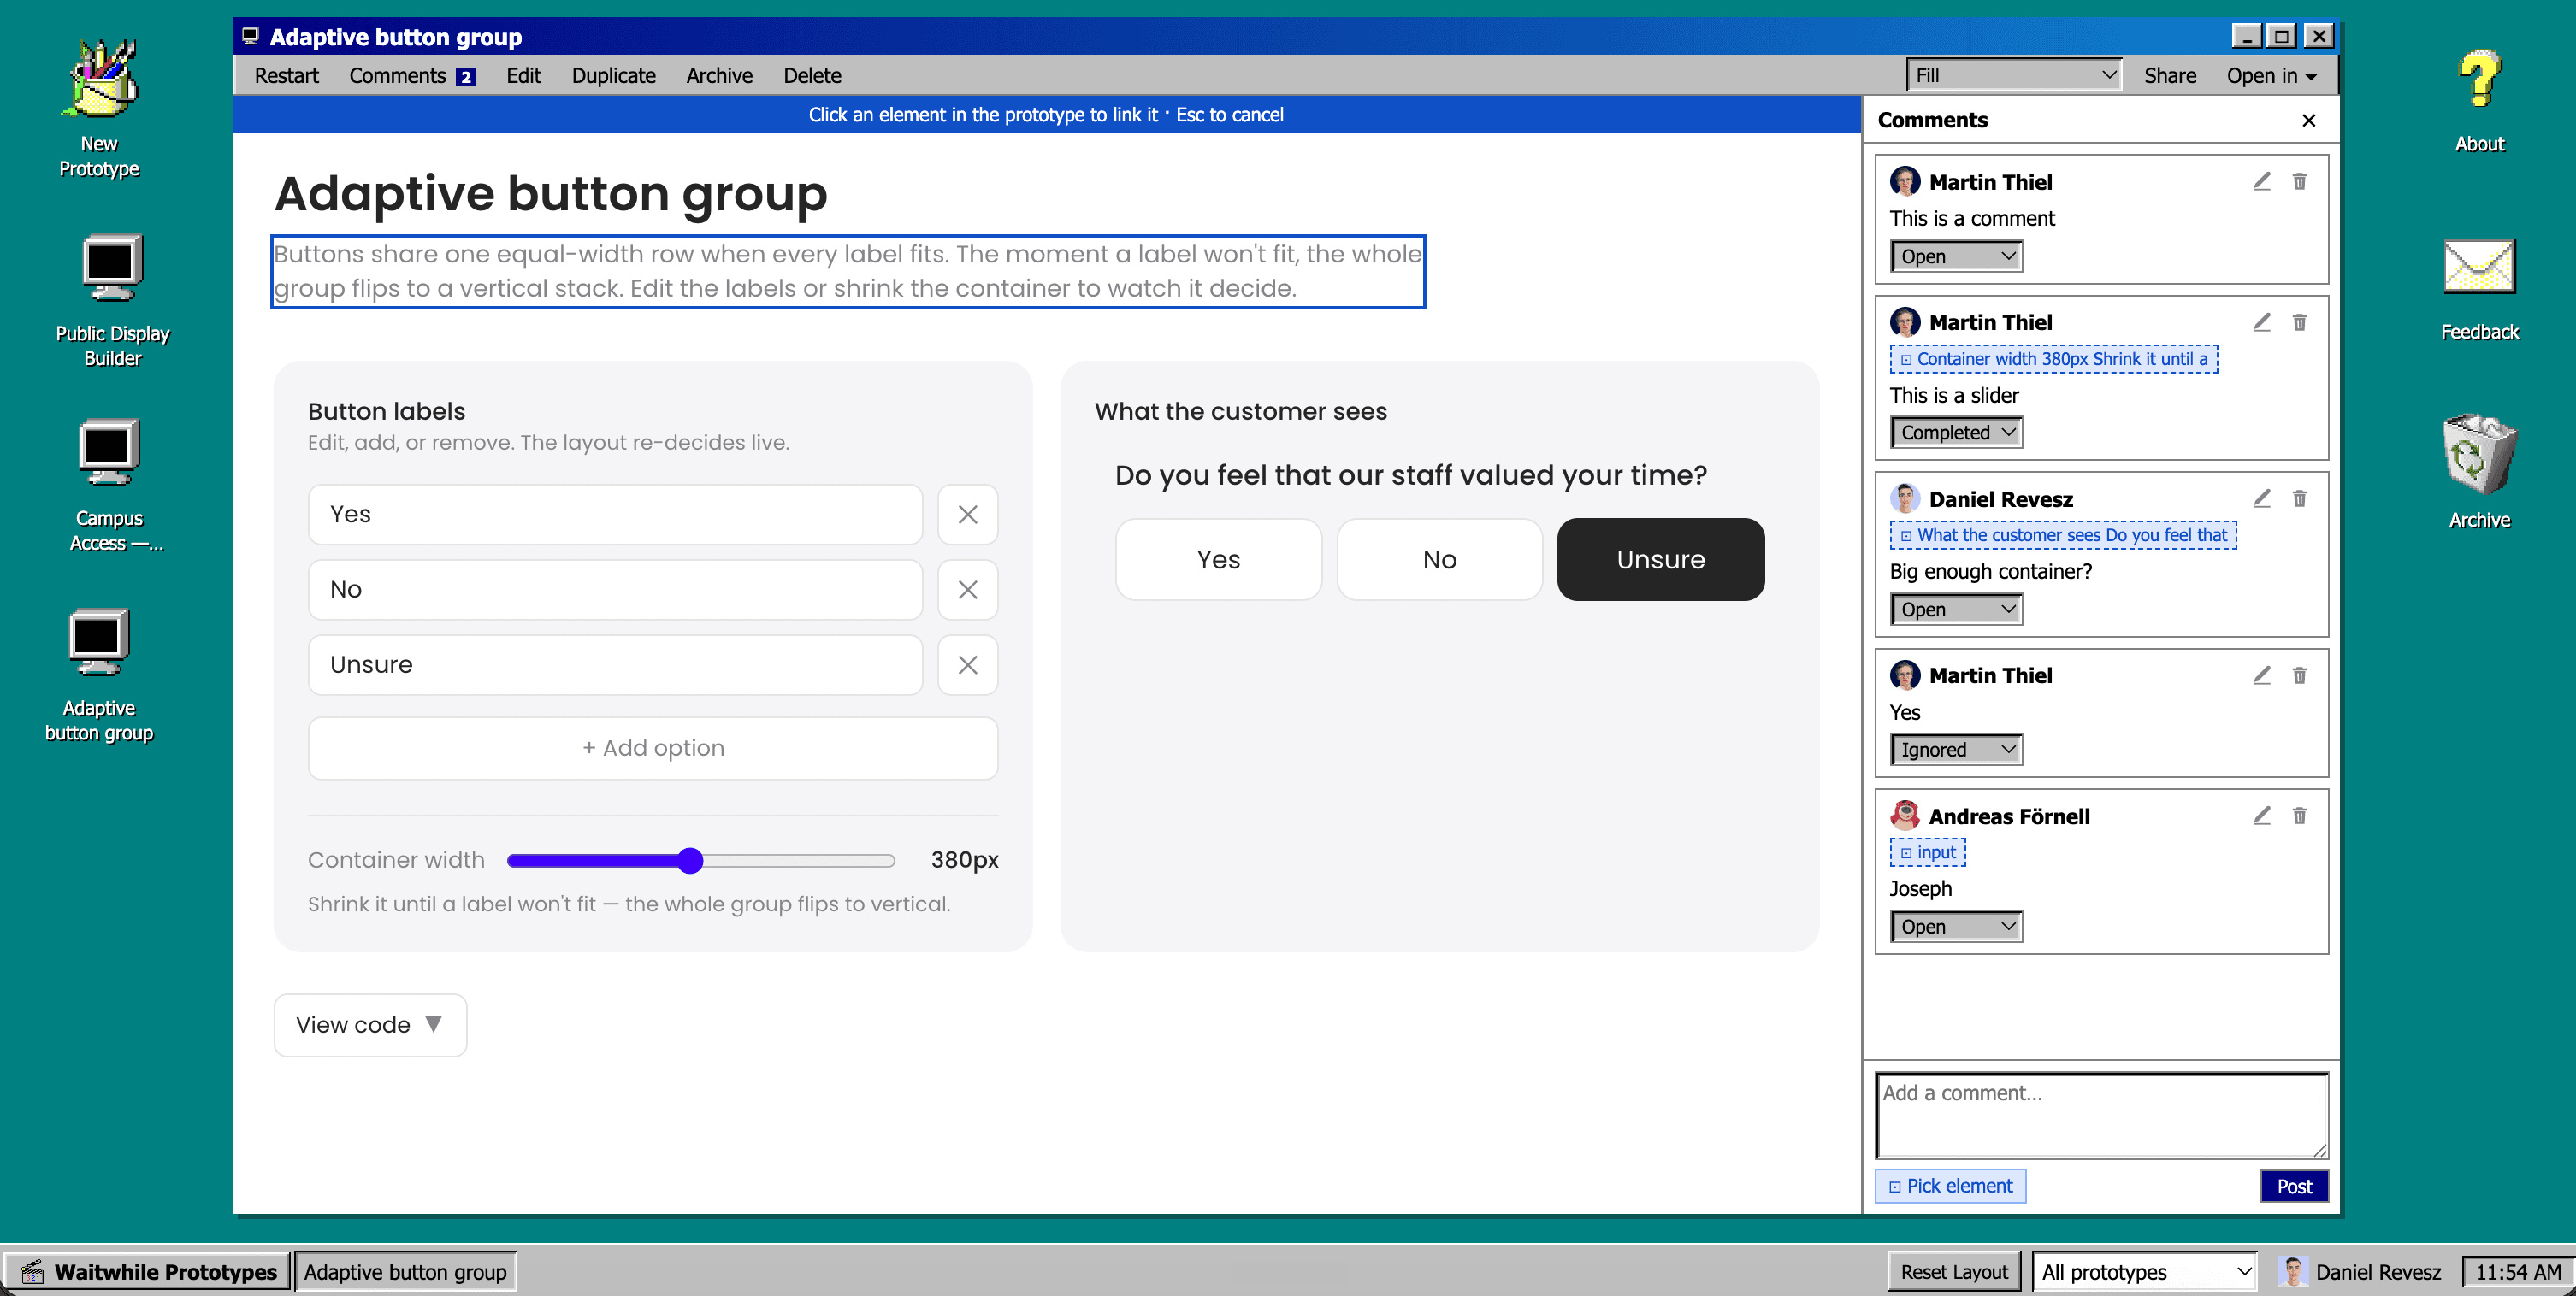Delete Daniel Revesz's 'Big enough container?' comment
Viewport: 2576px width, 1296px height.
pos(2299,498)
